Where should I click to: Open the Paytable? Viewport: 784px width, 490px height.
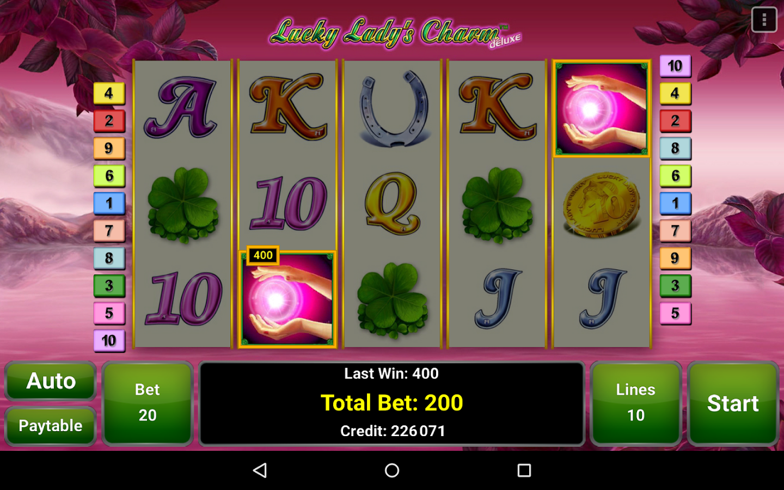(51, 426)
